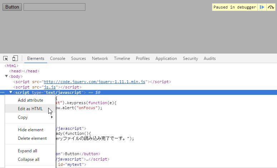Click the ready(function(){ code line

[73, 133]
